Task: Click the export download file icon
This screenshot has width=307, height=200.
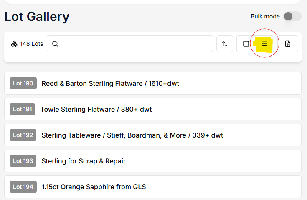Action: pos(288,44)
